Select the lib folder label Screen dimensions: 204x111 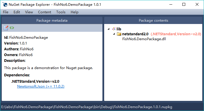pos(119,29)
